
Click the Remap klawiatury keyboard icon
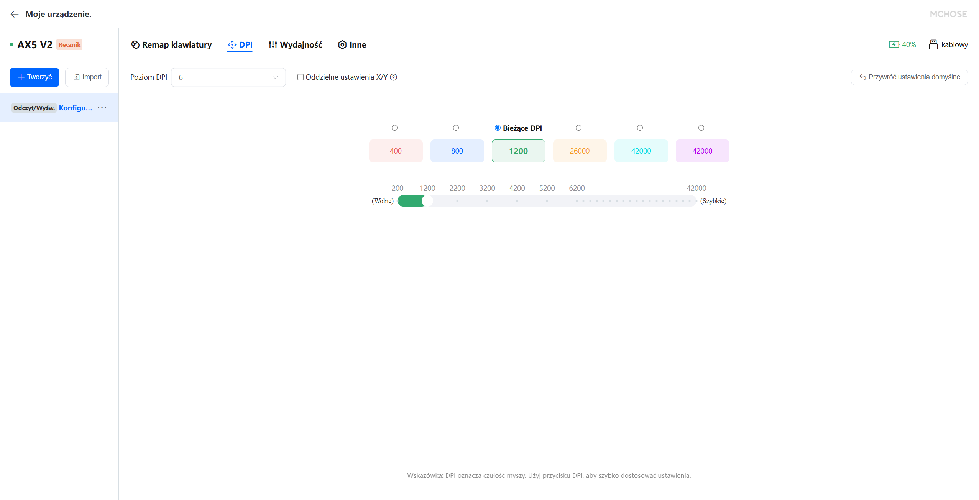[x=135, y=45]
